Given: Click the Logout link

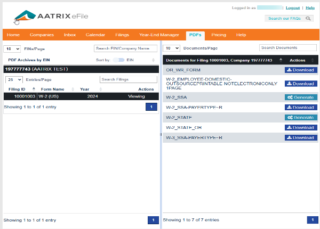Looking at the screenshot, I should [292, 8].
